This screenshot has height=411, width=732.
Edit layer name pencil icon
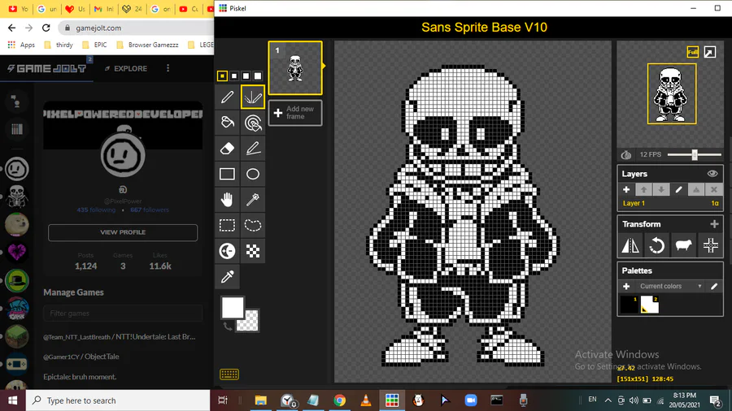coord(679,189)
